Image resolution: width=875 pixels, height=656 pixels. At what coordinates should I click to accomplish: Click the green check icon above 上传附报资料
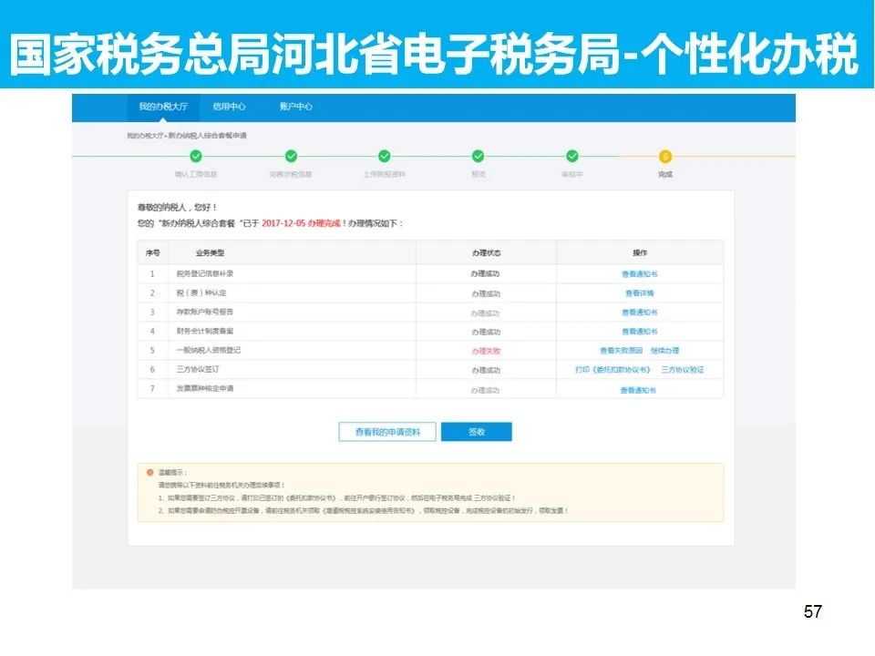385,156
